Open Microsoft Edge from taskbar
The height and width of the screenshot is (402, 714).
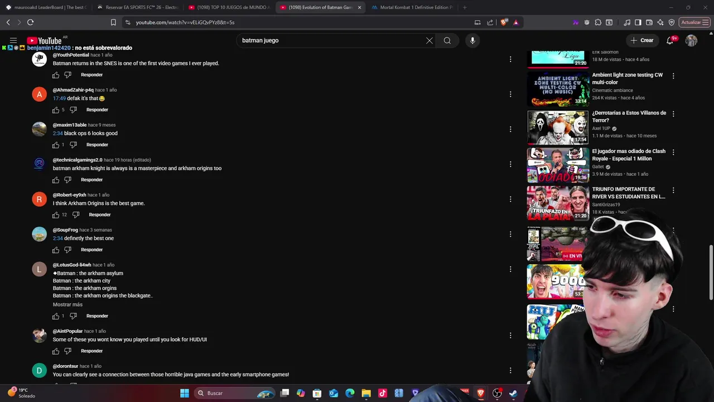coord(350,393)
